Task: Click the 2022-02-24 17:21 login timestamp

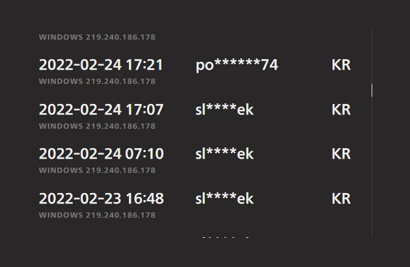Action: (101, 65)
